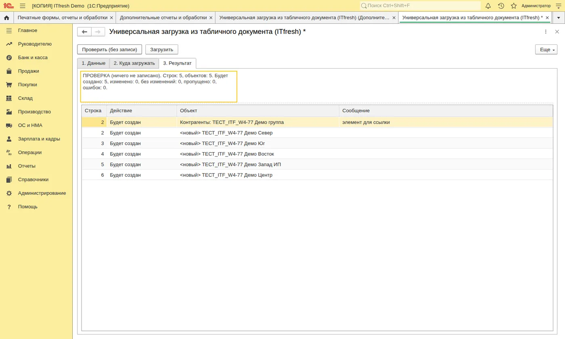Screen dimensions: 565x339
Task: Open favorites star icon
Action: click(514, 6)
